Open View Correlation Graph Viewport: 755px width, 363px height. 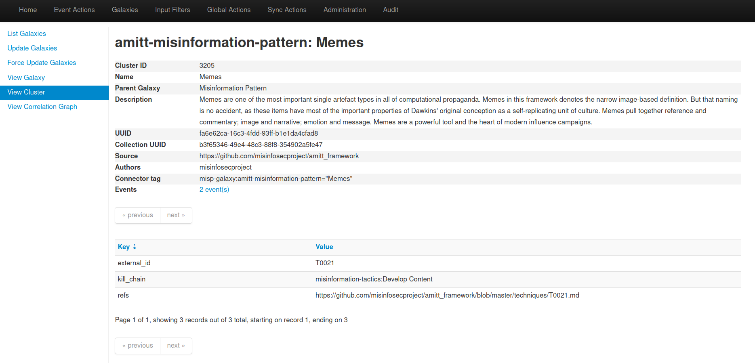42,107
